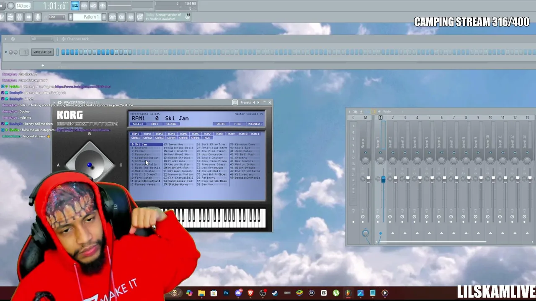This screenshot has width=536, height=301.
Task: Go to next preset arrow in Wavestation
Action: pyautogui.click(x=258, y=102)
